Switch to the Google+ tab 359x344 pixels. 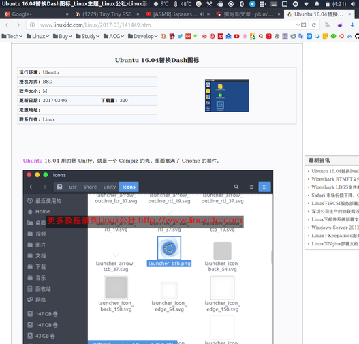coord(37,14)
